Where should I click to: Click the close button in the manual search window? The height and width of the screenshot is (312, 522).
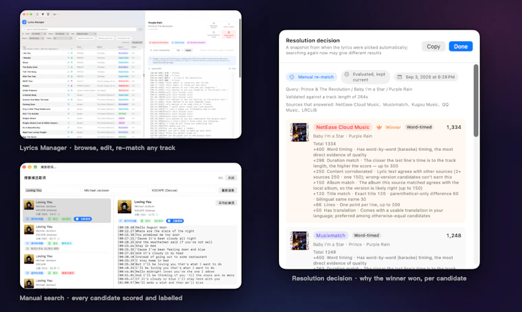point(231,178)
